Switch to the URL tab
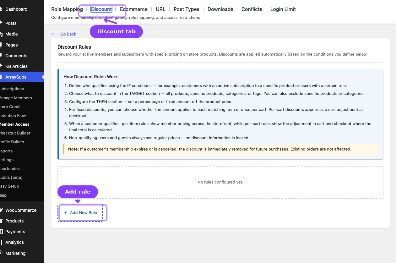 tap(160, 9)
